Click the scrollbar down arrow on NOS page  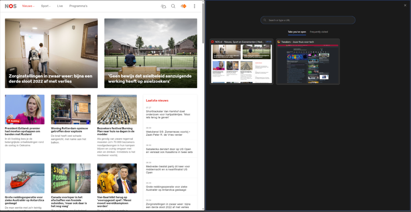pyautogui.click(x=203, y=209)
